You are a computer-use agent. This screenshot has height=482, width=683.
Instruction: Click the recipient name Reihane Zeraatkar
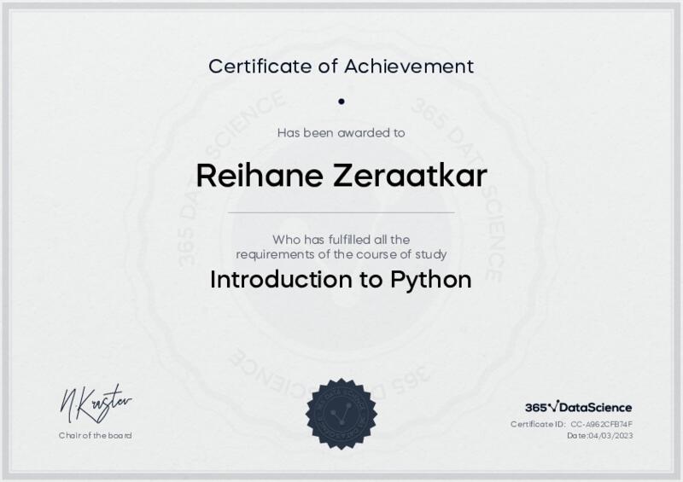(341, 175)
